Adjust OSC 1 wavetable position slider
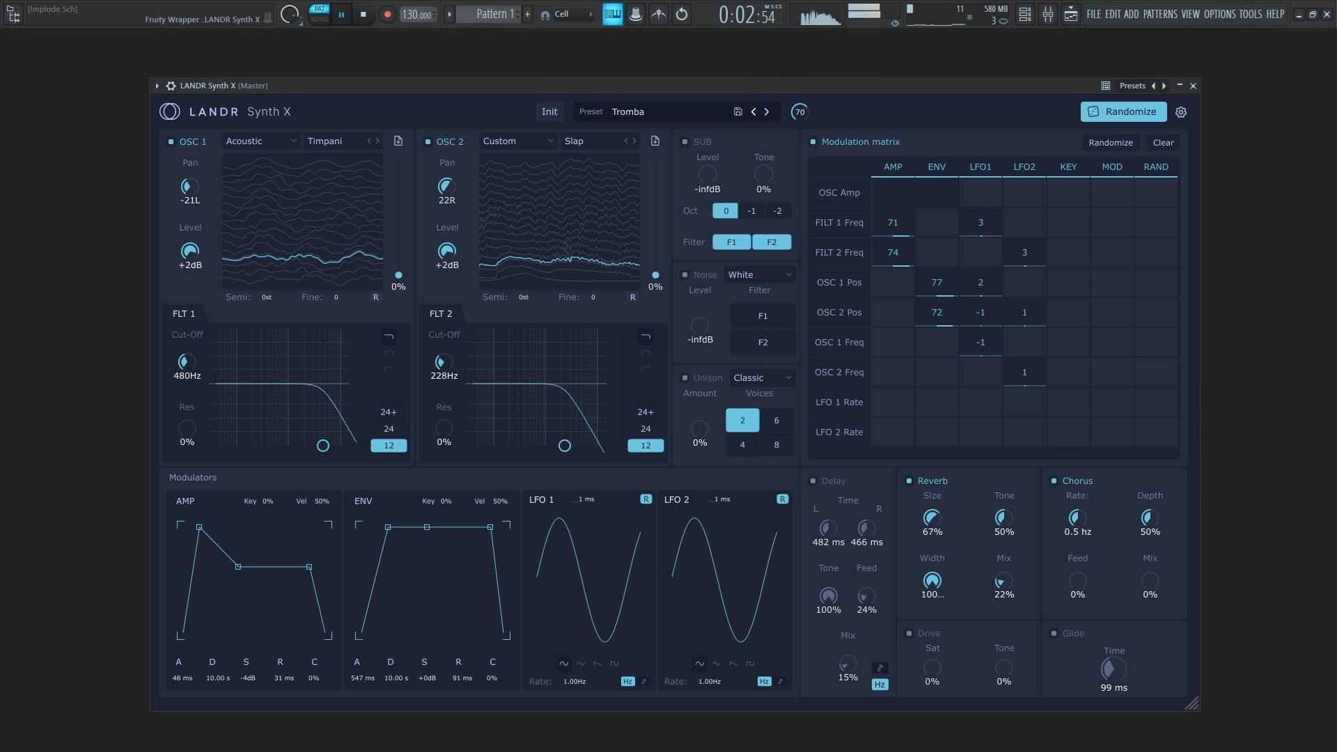 398,275
